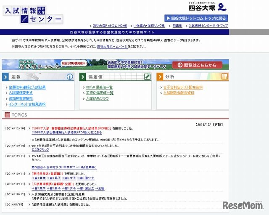The width and height of the screenshot is (269, 215).
Task: Open 入試関連変更点 link
Action: (x=21, y=93)
